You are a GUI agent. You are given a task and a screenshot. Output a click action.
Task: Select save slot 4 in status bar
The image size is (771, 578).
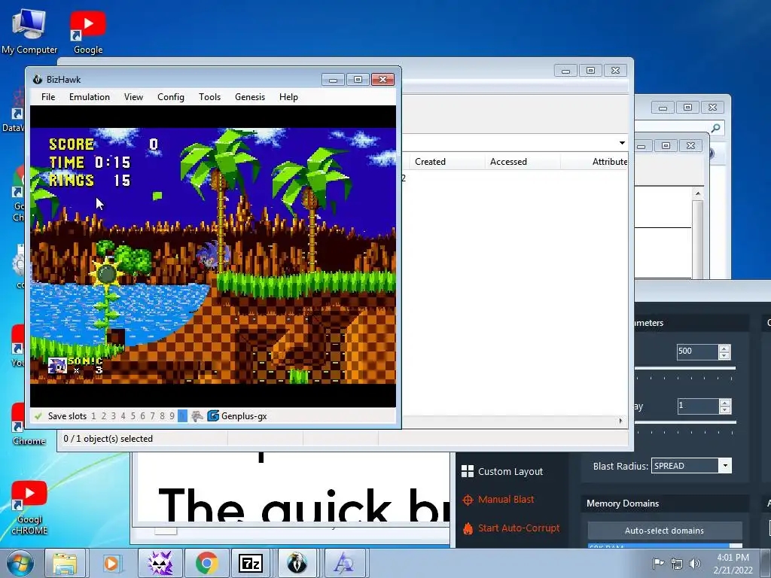[x=123, y=415]
